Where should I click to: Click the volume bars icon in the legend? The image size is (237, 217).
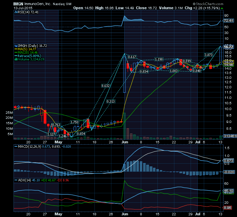[x=16, y=59]
